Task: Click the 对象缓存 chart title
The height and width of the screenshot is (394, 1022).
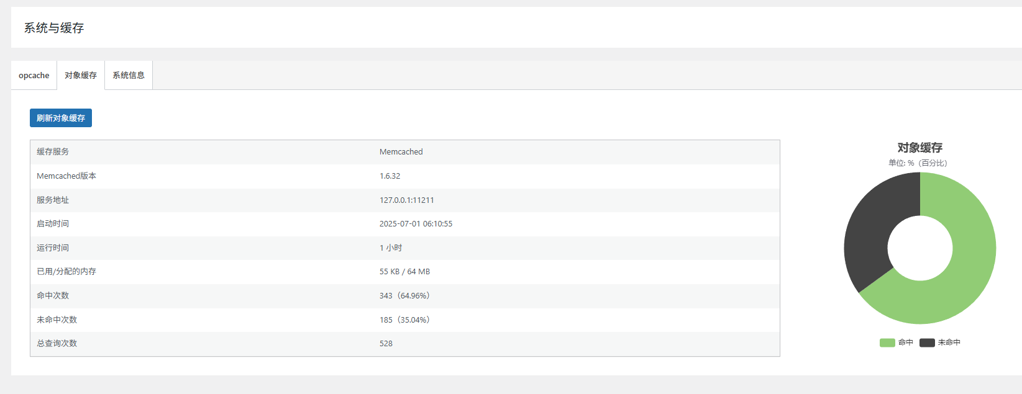Action: pos(920,148)
